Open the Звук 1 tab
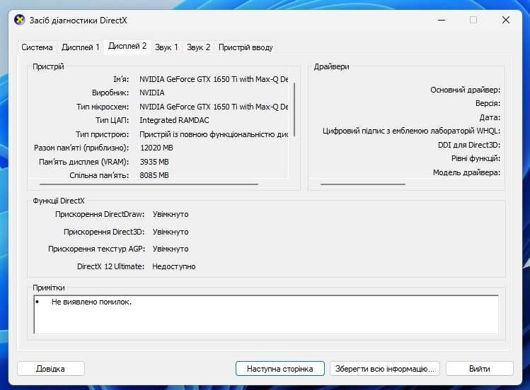The height and width of the screenshot is (390, 530). 166,47
